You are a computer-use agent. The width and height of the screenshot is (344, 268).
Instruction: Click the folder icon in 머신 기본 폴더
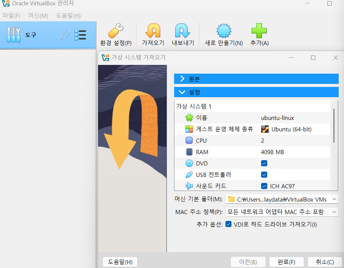(x=231, y=199)
